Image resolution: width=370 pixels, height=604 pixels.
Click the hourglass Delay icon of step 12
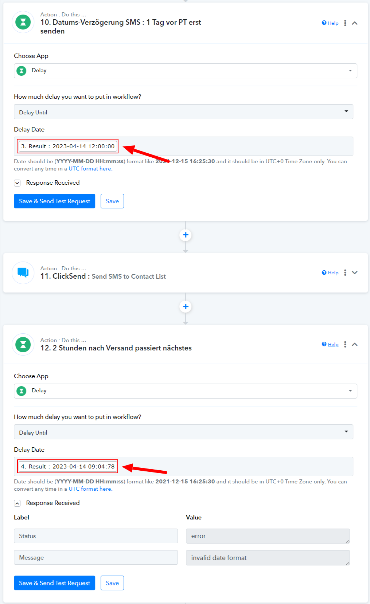click(23, 344)
